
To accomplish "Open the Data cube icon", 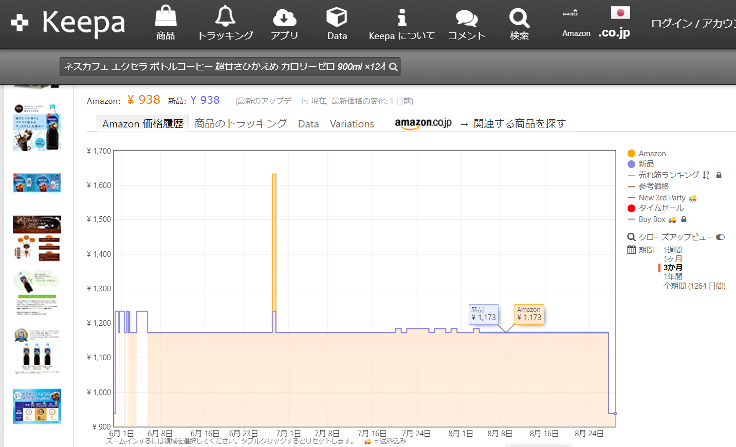I will [337, 18].
